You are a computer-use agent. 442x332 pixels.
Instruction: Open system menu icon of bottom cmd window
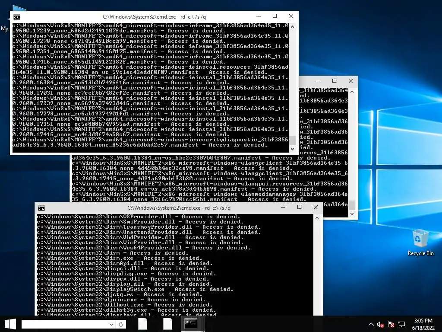pyautogui.click(x=41, y=208)
